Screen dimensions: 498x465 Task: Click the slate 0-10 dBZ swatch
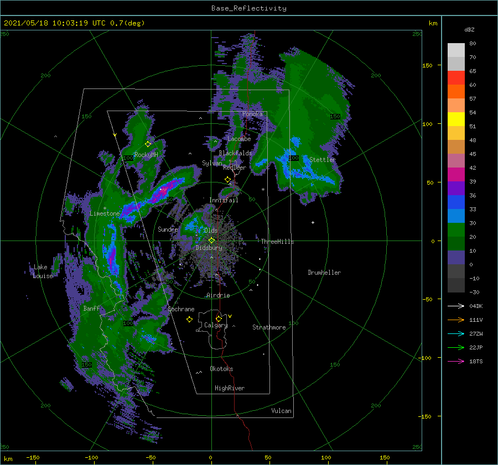[456, 258]
